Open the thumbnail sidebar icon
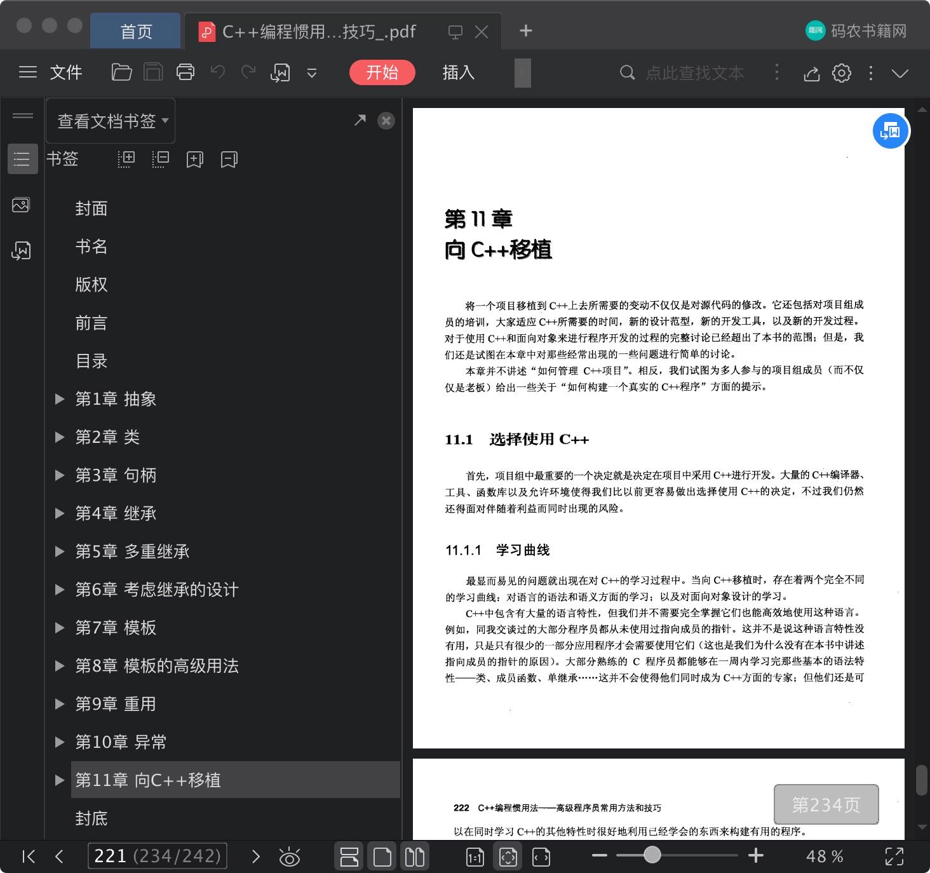Viewport: 930px width, 873px height. [21, 205]
